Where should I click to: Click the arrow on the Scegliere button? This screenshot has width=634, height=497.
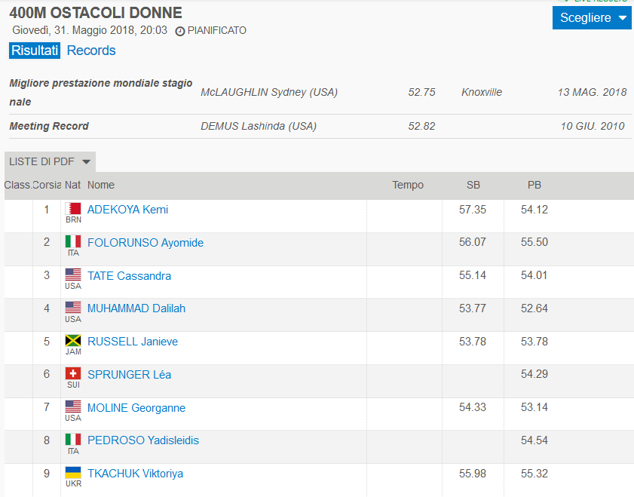coord(623,18)
